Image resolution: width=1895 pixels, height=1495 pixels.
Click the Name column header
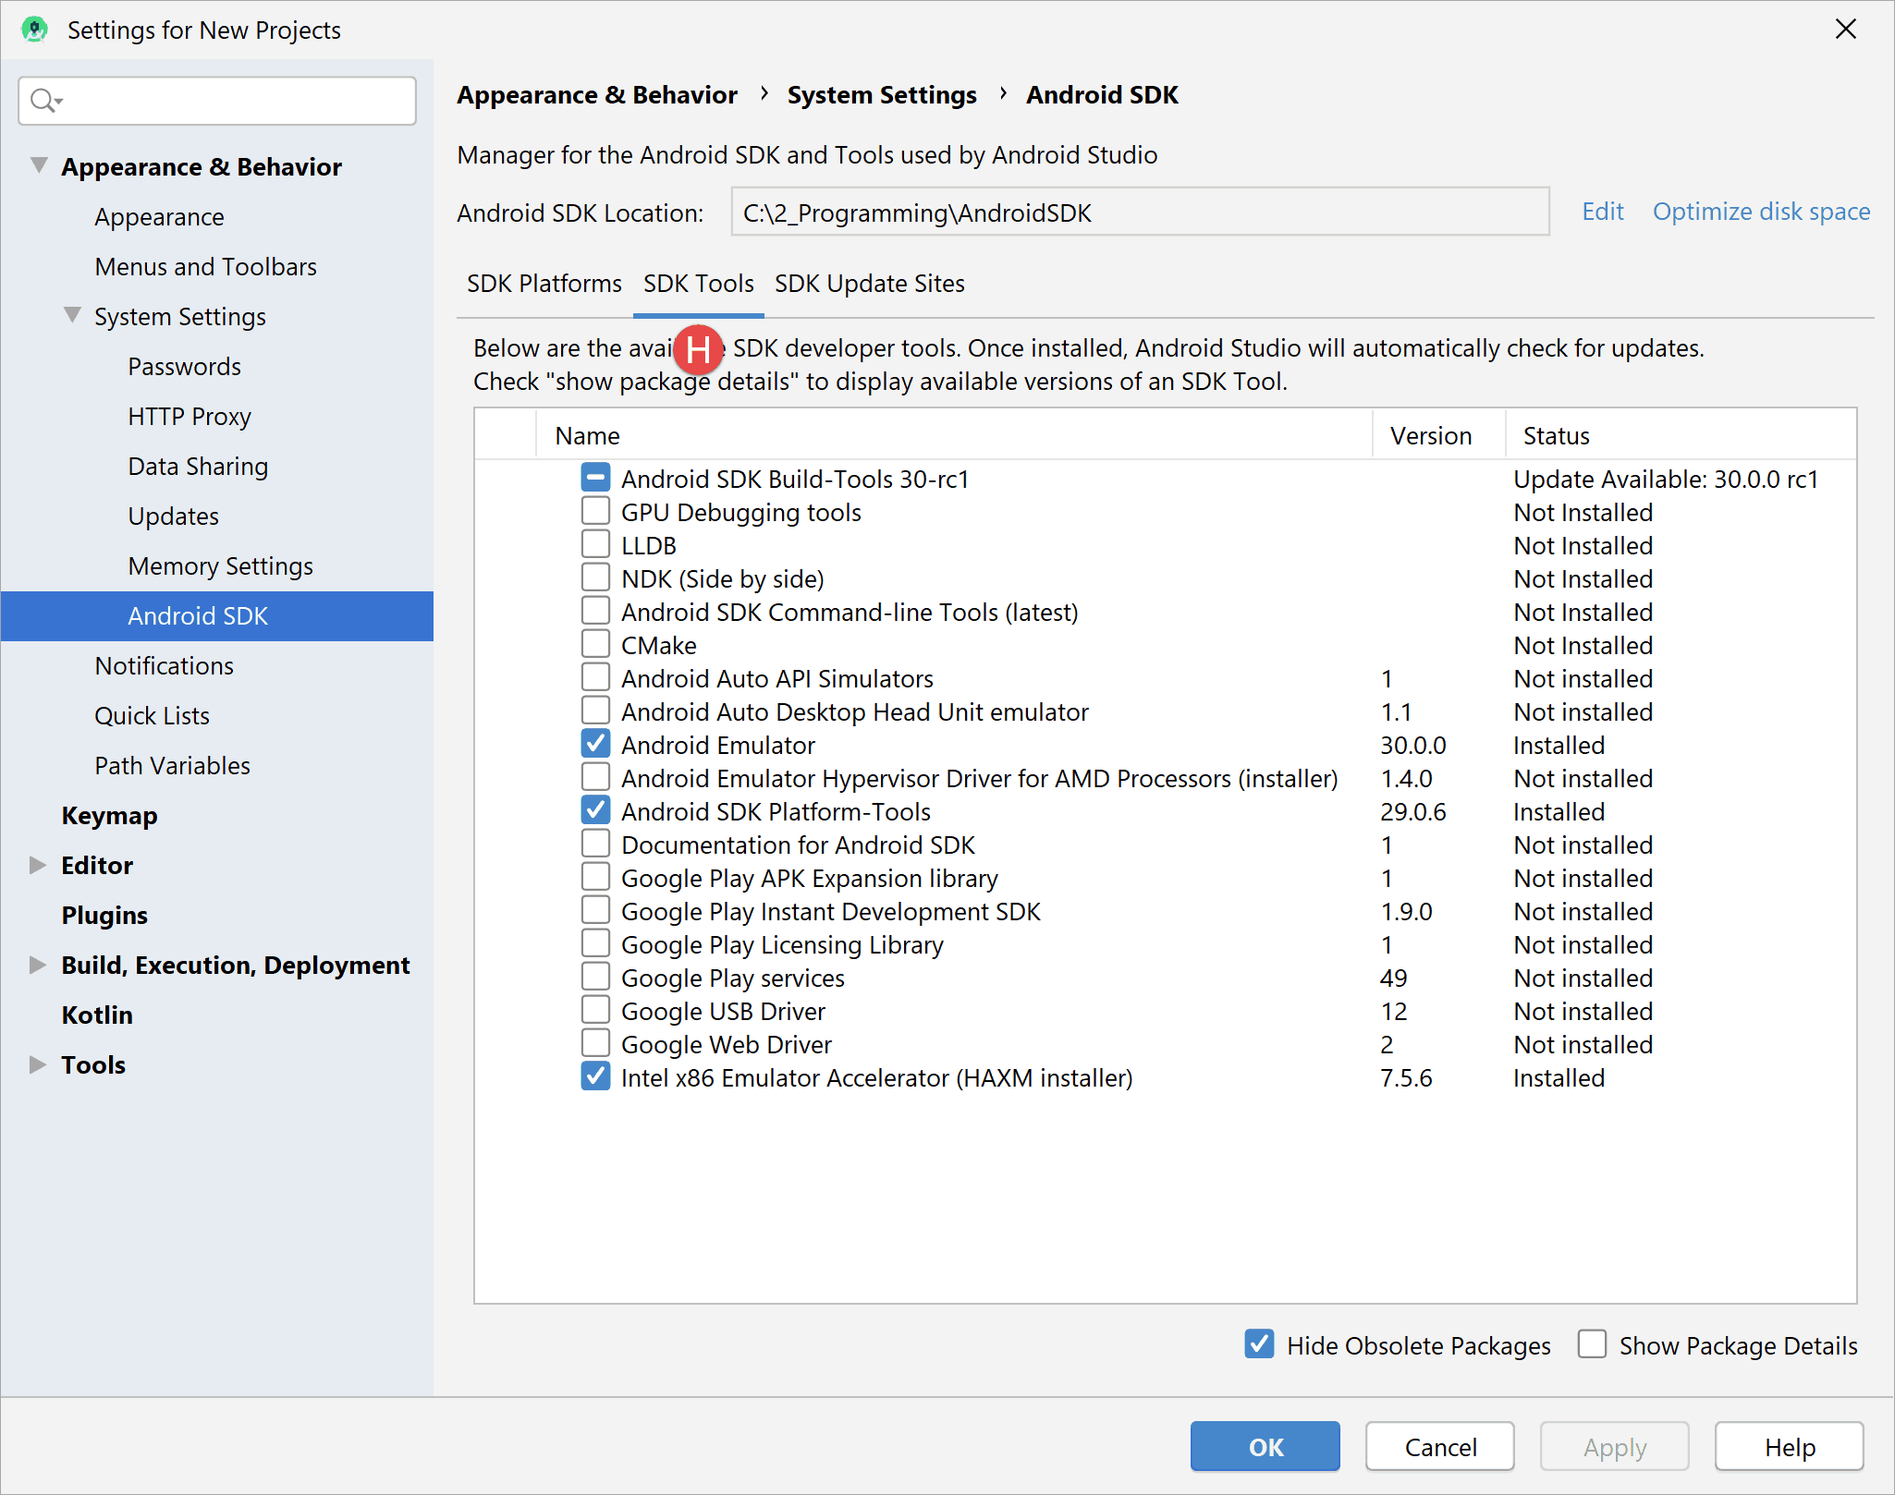coord(954,435)
